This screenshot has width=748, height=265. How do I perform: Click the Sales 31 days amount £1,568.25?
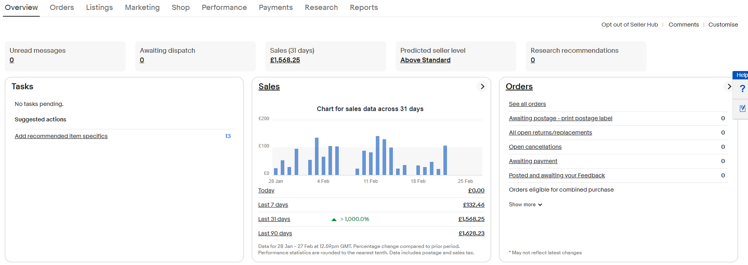[x=285, y=60]
